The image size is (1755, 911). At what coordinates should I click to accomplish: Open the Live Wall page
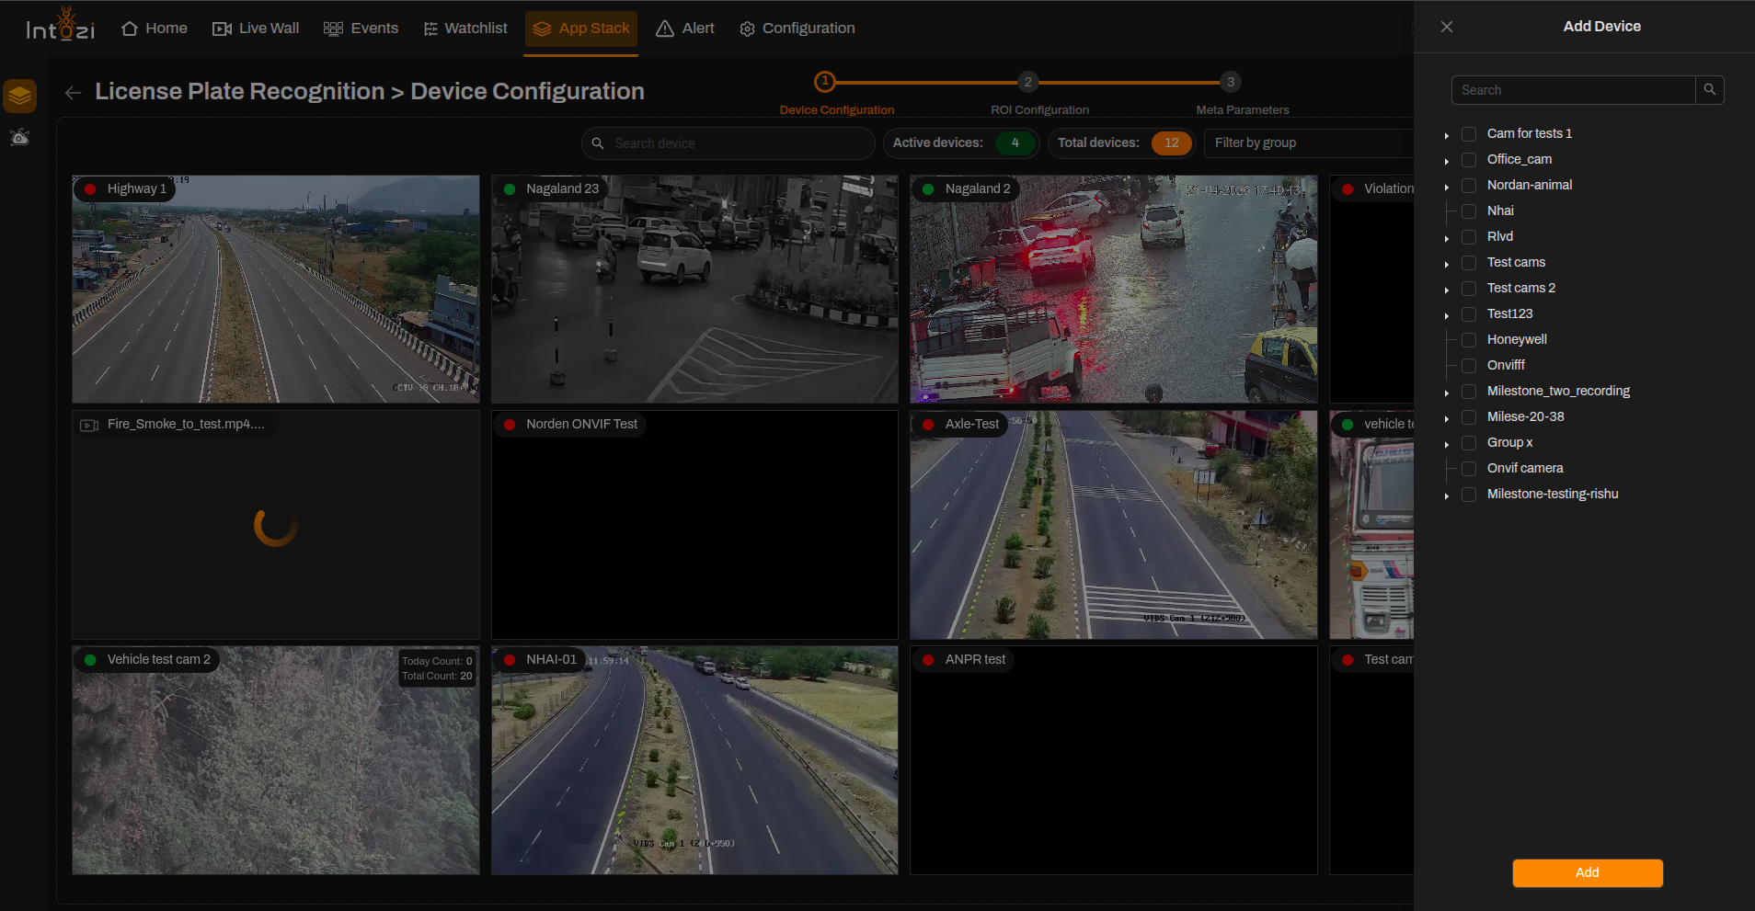tap(256, 28)
